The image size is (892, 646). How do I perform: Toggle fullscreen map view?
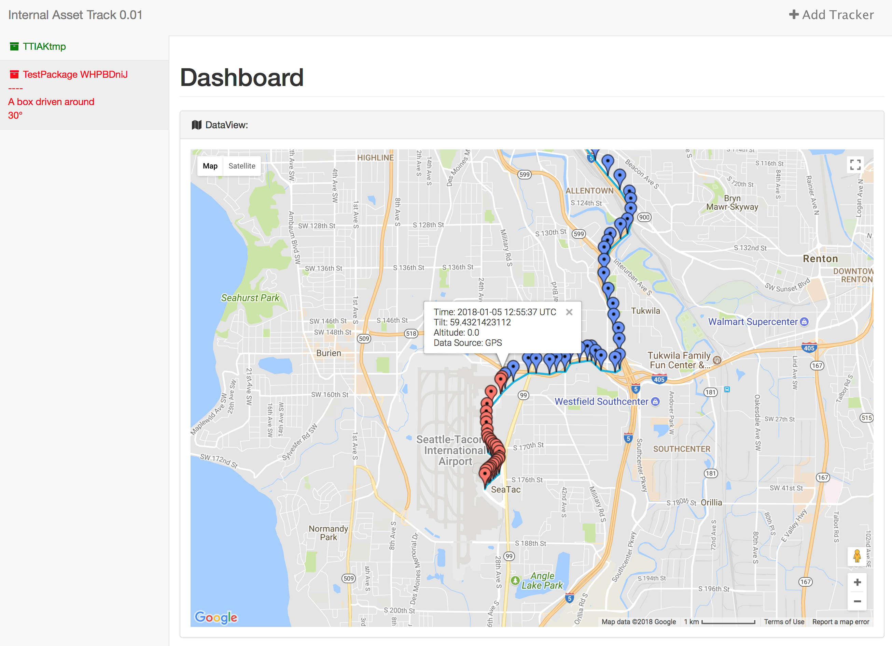coord(855,164)
